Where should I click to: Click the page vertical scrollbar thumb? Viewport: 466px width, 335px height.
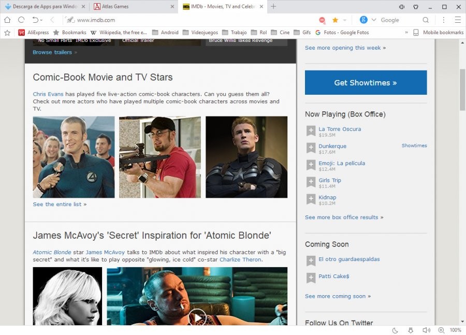tap(462, 90)
